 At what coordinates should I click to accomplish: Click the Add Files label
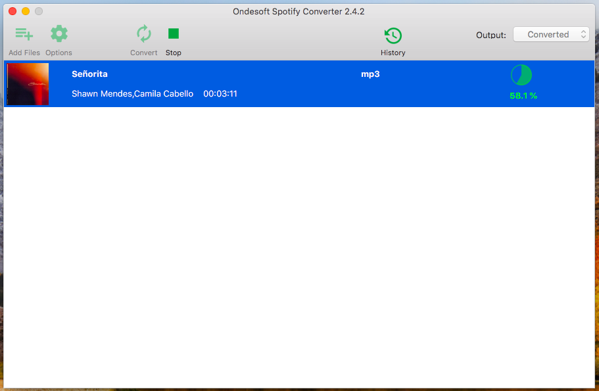click(24, 53)
